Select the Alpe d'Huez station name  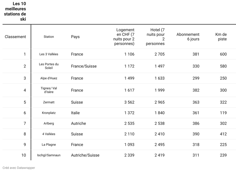[49, 78]
